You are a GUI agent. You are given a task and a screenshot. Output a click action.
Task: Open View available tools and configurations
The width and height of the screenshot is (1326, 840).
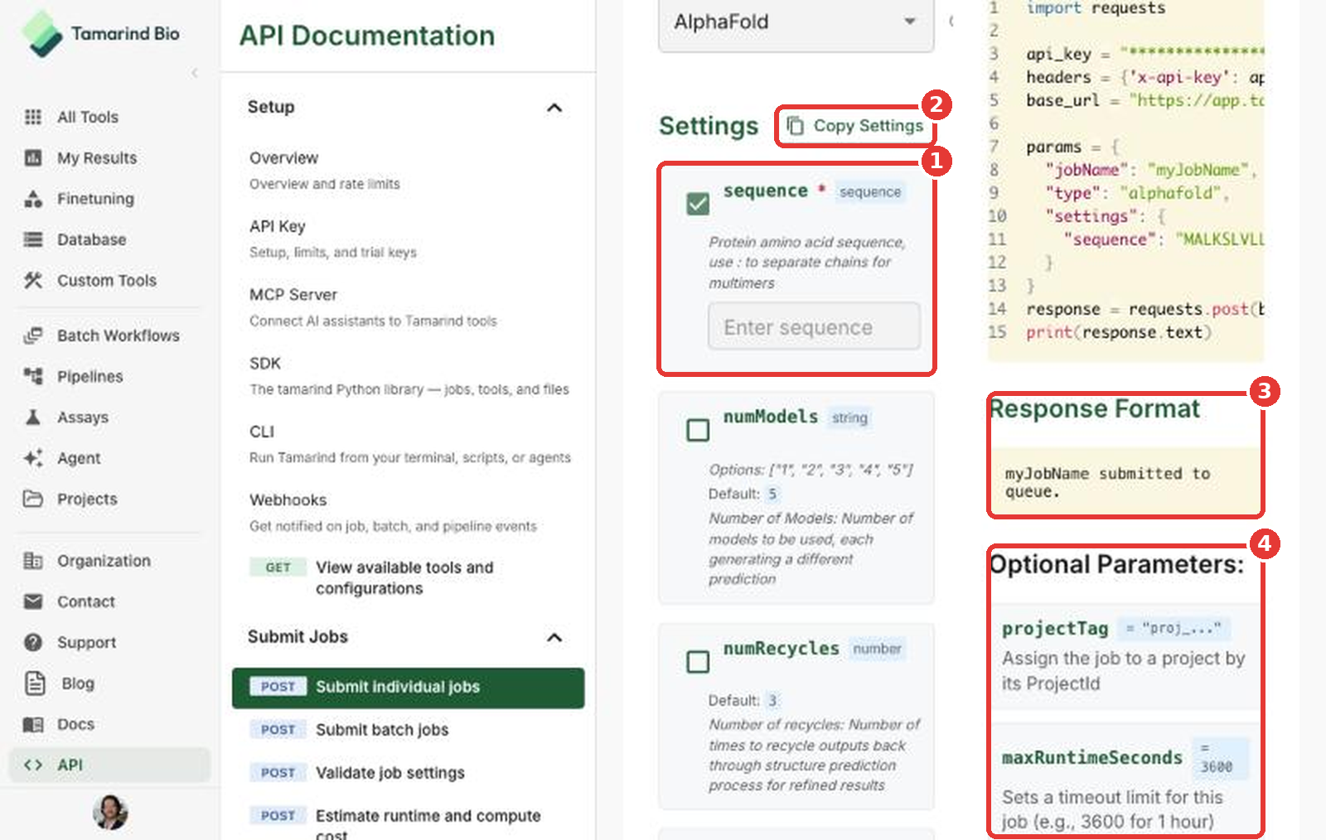pos(408,577)
